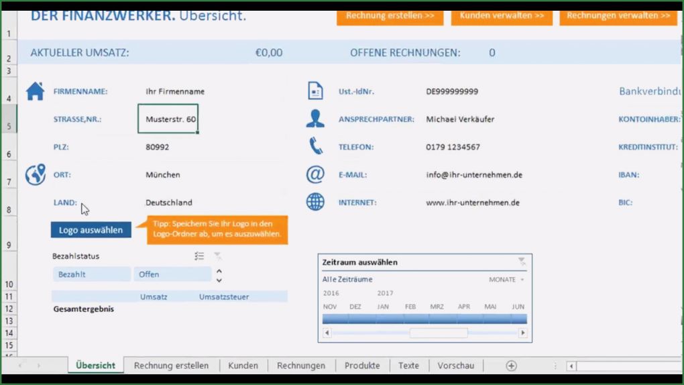Click the Gesamtergebnis row label
Image resolution: width=684 pixels, height=385 pixels.
point(84,309)
